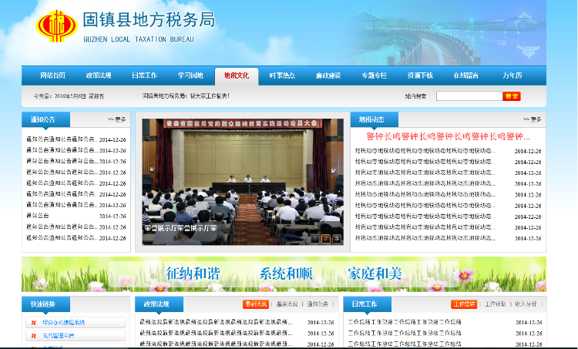Go to 网站首页 in the navigation bar
Viewport: 578px width, 349px height.
click(x=52, y=76)
